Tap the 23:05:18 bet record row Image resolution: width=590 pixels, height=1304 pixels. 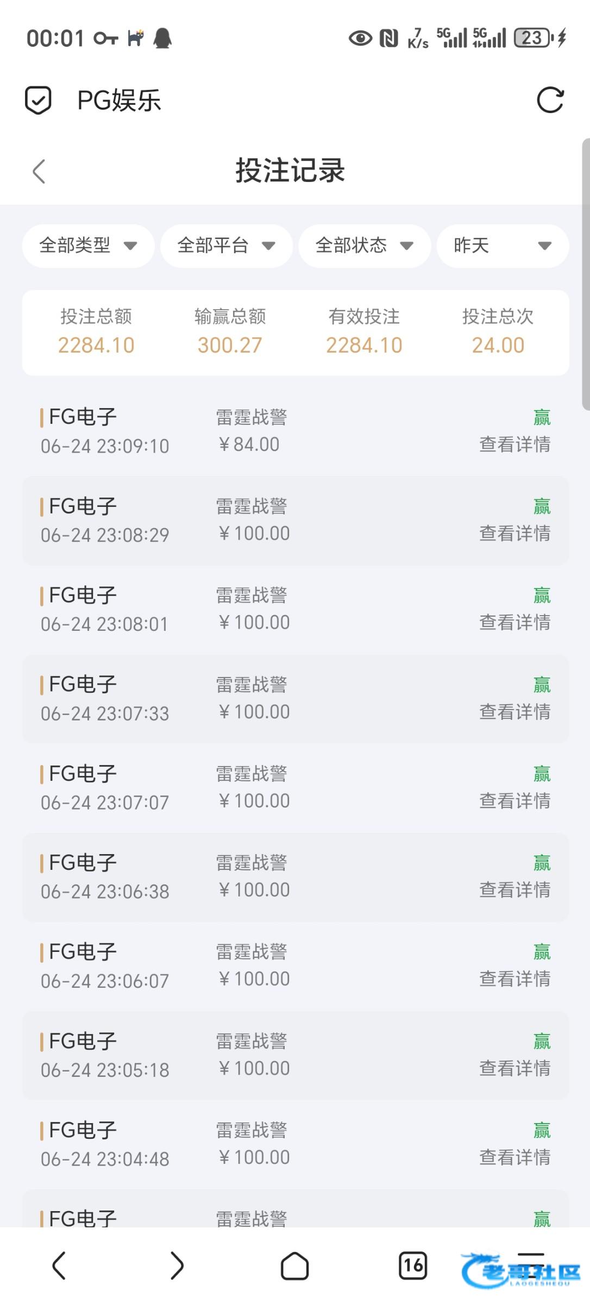(296, 1055)
